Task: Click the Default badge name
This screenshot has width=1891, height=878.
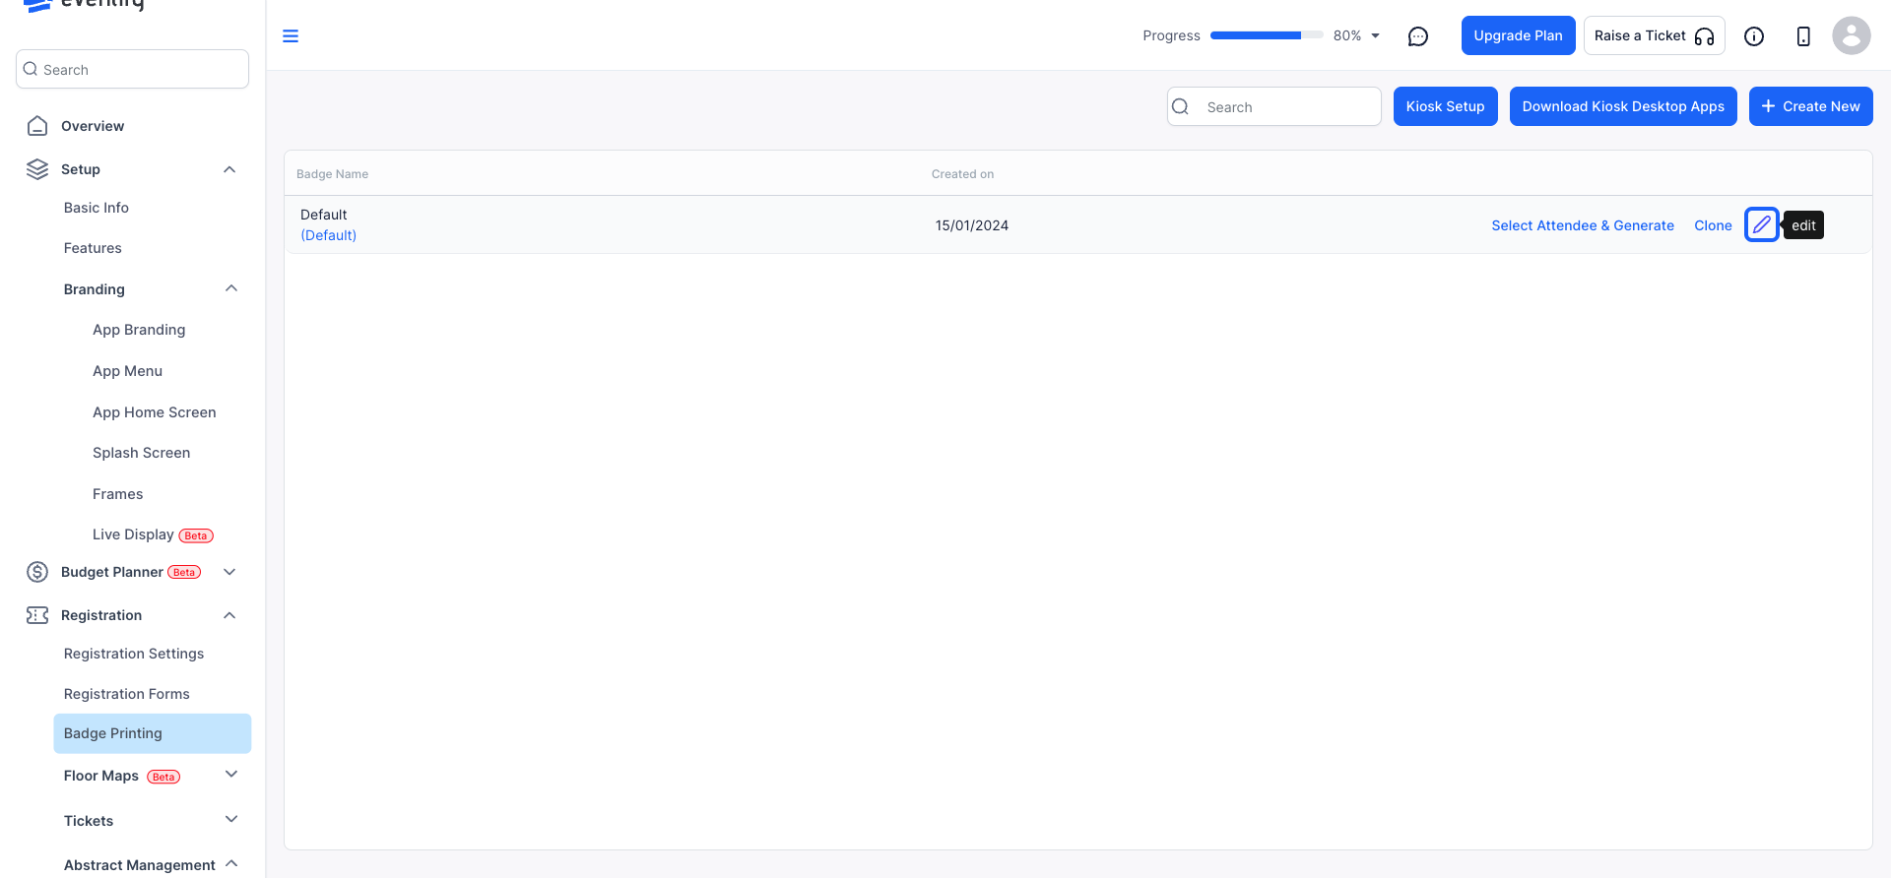Action: coord(324,215)
